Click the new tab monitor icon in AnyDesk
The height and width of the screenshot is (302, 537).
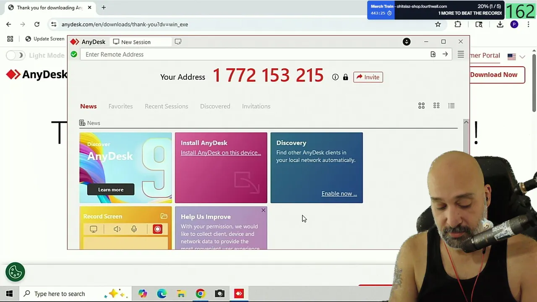tap(178, 42)
